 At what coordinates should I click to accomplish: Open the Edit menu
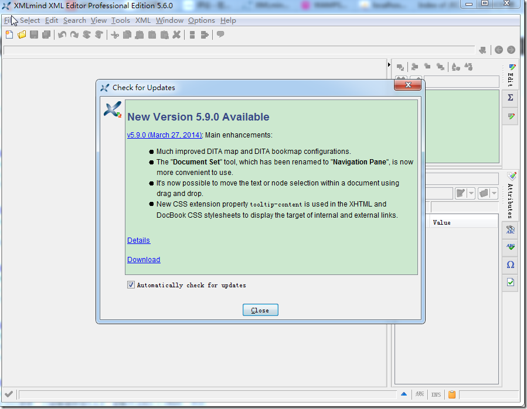(x=52, y=20)
